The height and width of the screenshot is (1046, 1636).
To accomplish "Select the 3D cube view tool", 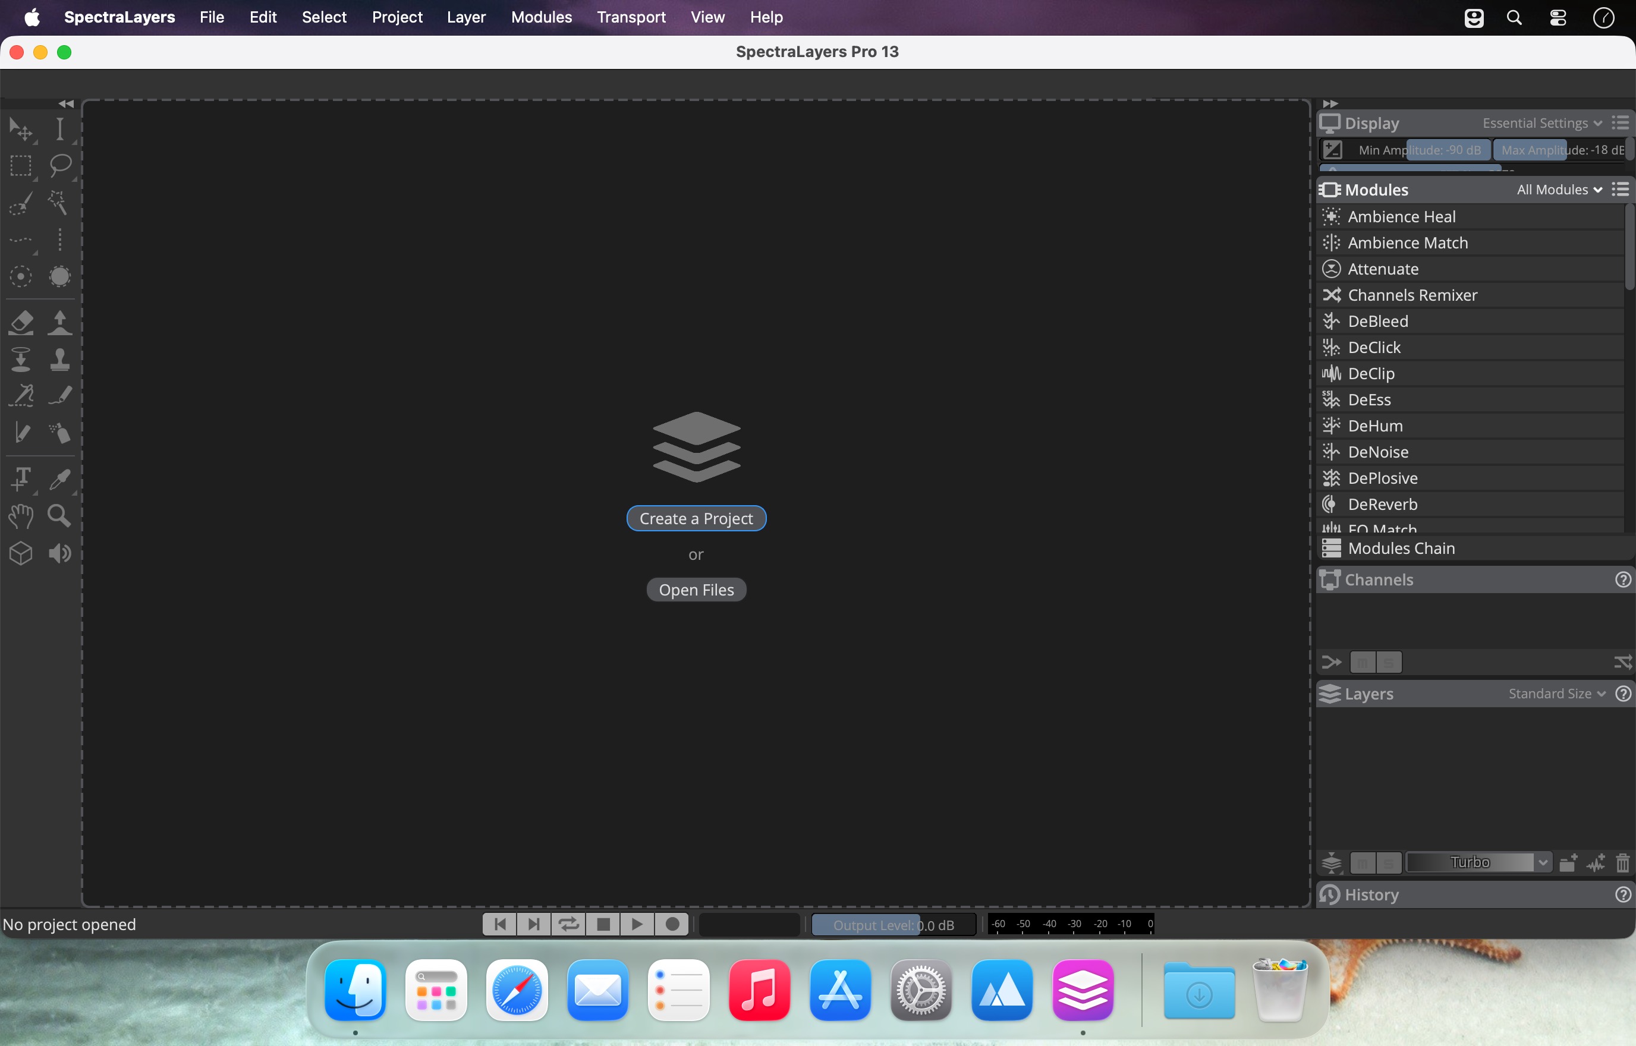I will click(21, 553).
